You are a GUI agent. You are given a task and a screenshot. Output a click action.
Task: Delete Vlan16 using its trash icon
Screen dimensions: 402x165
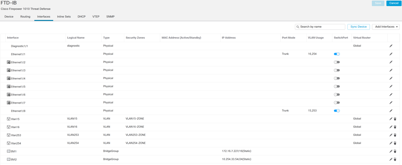395,127
